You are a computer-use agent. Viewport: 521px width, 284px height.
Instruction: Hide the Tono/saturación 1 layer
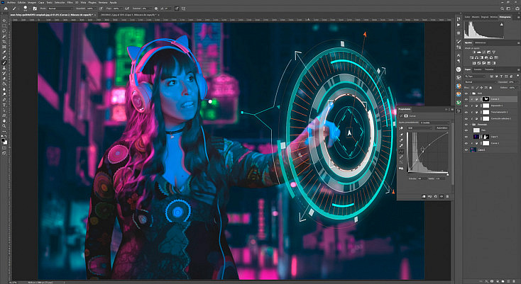coord(466,112)
